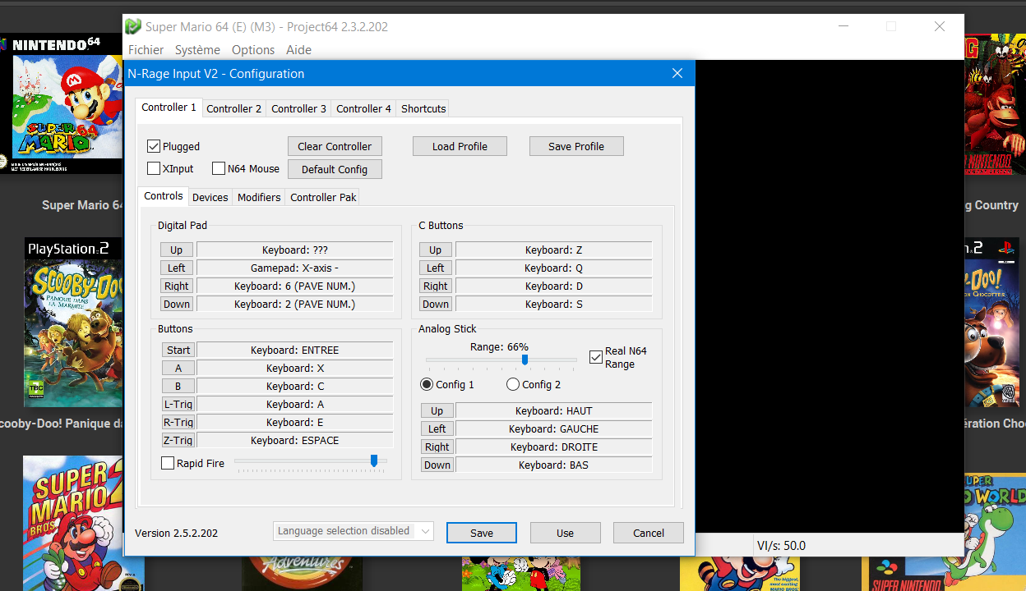
Task: Assign the A button mapping
Action: [x=178, y=368]
